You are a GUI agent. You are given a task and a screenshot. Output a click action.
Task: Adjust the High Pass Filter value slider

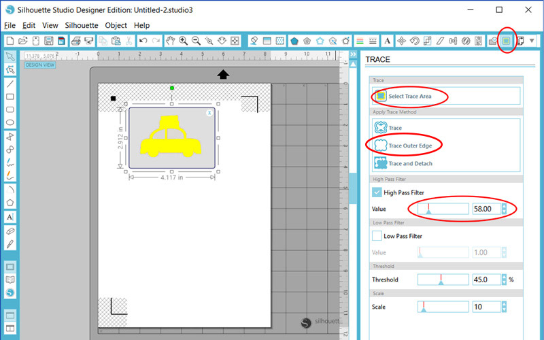click(x=443, y=209)
